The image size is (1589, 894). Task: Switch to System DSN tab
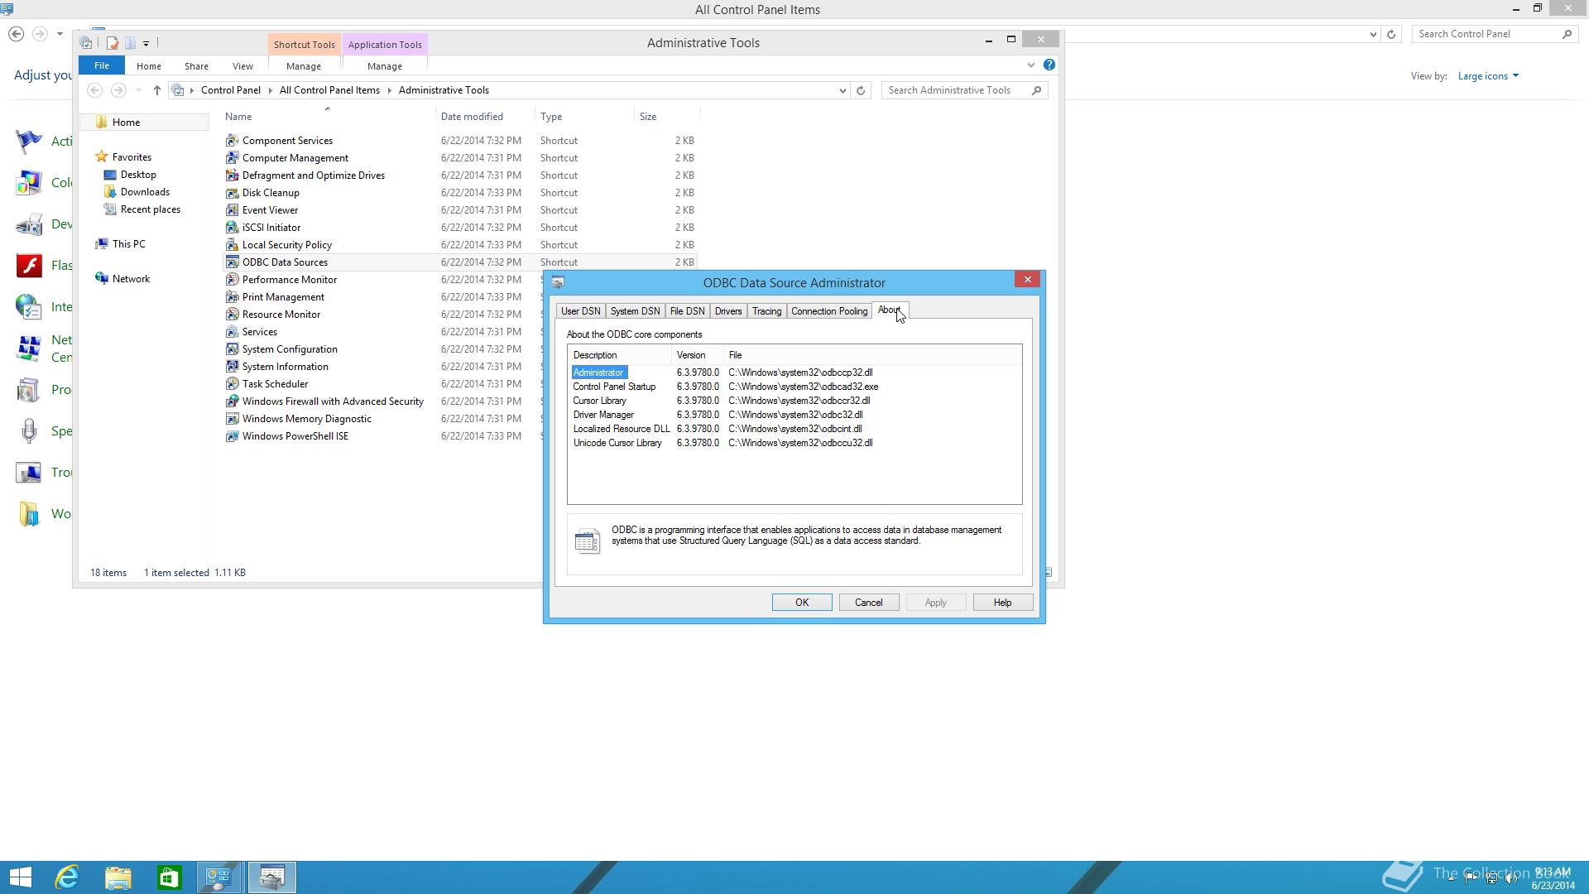pos(635,311)
